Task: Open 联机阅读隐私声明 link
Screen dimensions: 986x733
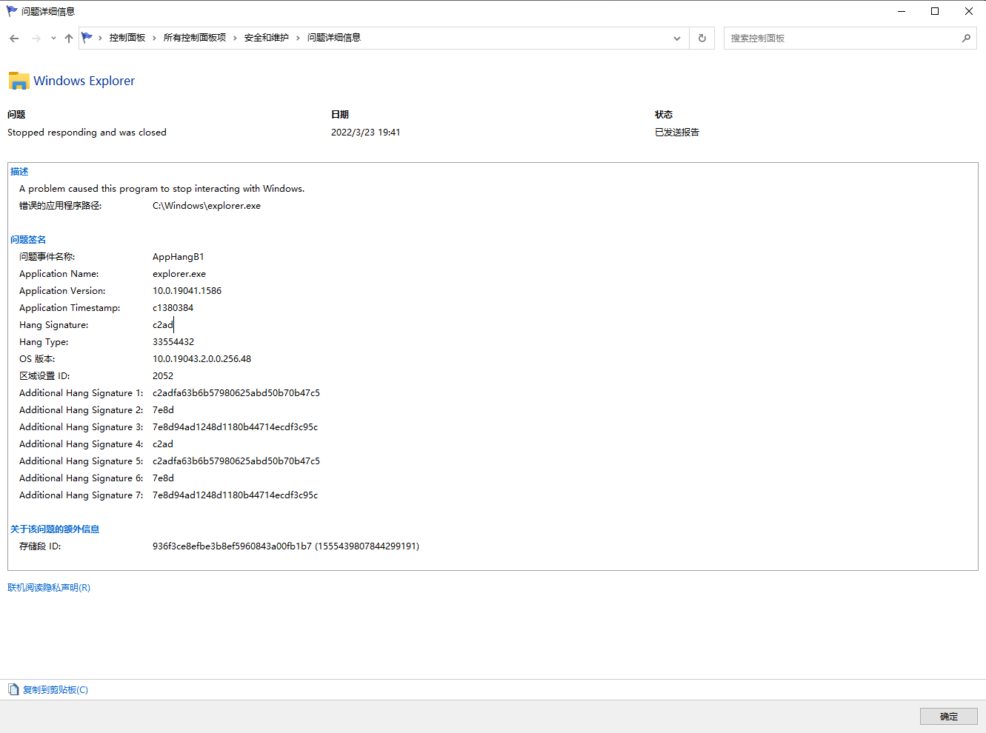Action: 49,588
